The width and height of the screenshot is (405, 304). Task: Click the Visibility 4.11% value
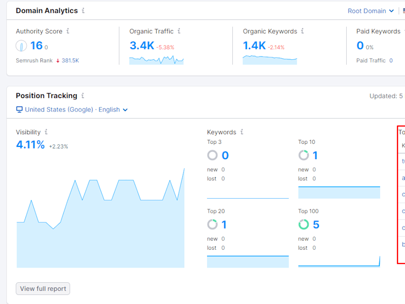click(x=30, y=145)
